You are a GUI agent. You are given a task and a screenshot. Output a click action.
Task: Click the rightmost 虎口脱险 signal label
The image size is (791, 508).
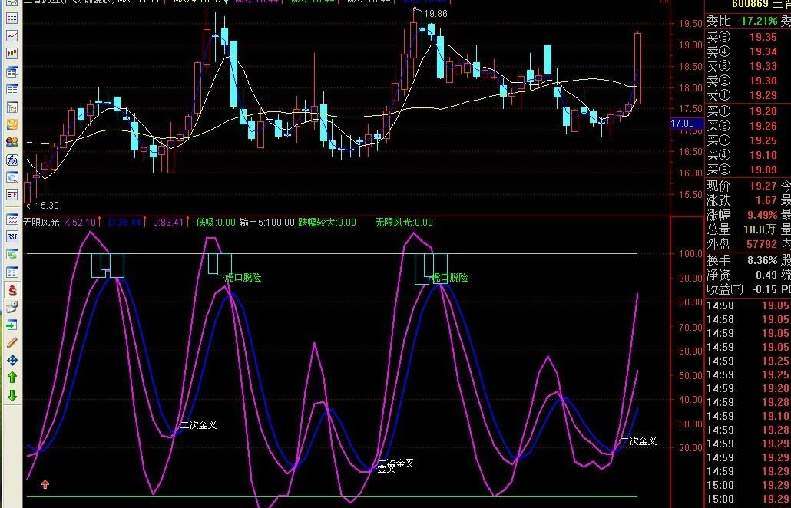[x=449, y=278]
